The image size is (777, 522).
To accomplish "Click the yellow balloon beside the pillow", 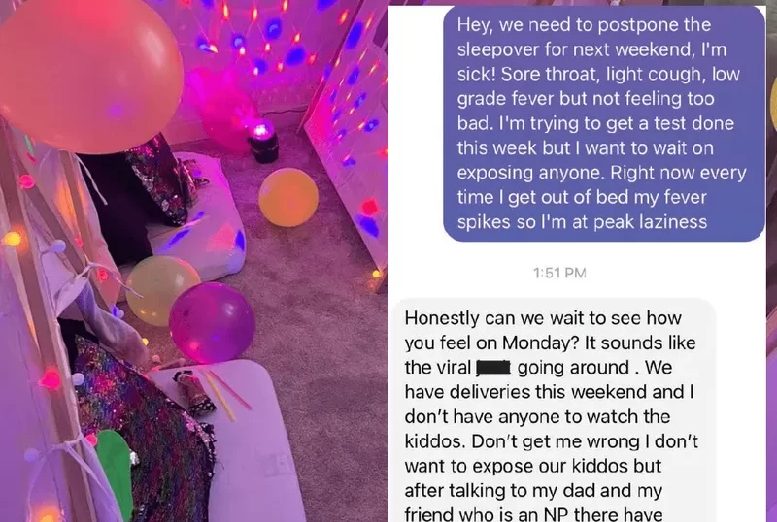I will 161,289.
